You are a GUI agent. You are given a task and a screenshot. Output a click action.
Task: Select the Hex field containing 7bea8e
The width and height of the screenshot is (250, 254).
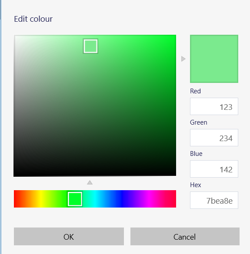pos(214,200)
